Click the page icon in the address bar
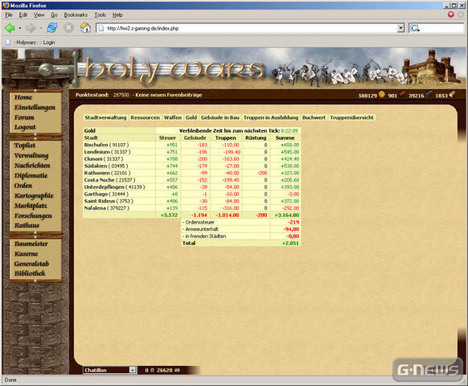468x386 pixels. pyautogui.click(x=101, y=28)
